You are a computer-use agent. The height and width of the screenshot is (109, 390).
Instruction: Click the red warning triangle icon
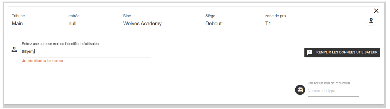tap(24, 61)
